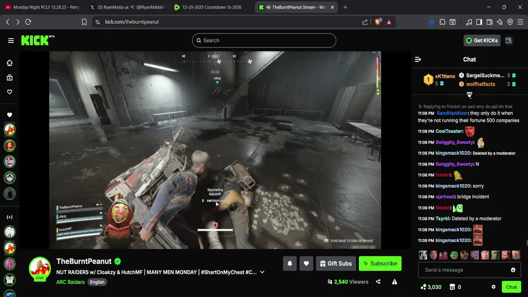The width and height of the screenshot is (528, 297).
Task: Click the English language tag
Action: 97,282
